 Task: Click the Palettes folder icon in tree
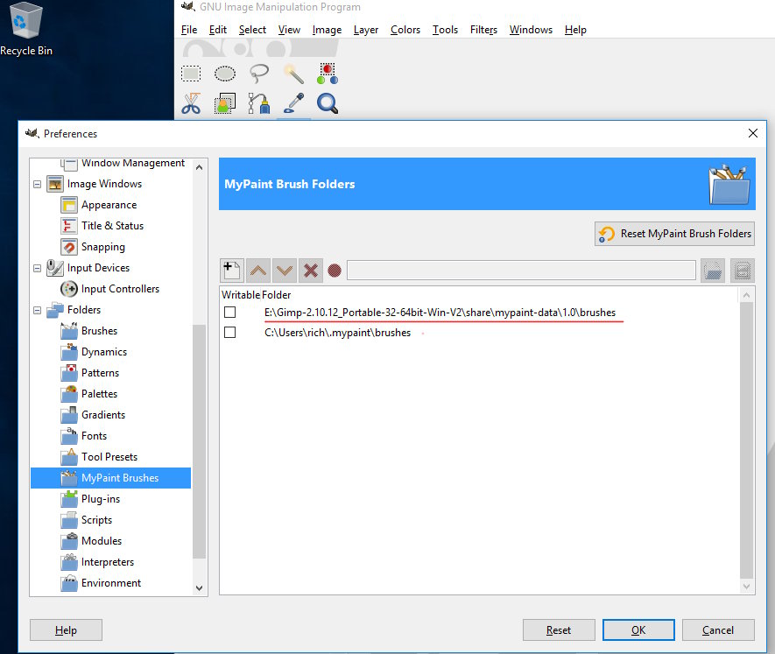pos(69,394)
